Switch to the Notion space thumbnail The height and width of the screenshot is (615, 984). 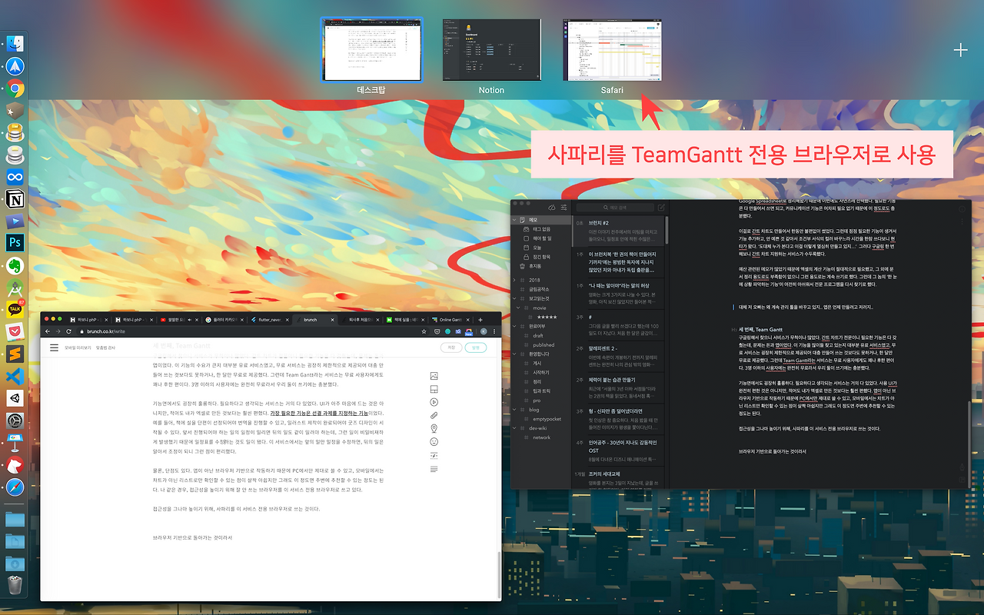coord(491,50)
